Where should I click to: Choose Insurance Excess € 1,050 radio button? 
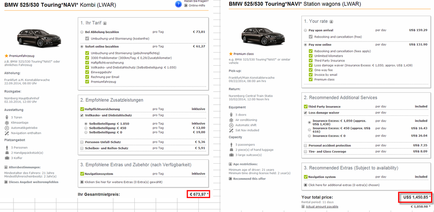(x=309, y=122)
